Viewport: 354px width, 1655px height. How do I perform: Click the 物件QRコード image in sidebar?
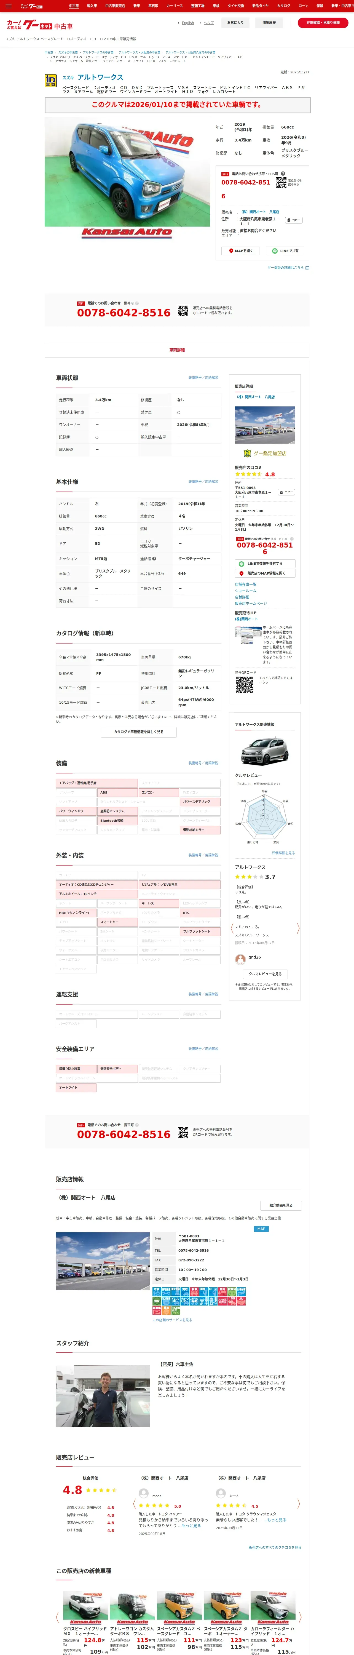click(x=245, y=685)
